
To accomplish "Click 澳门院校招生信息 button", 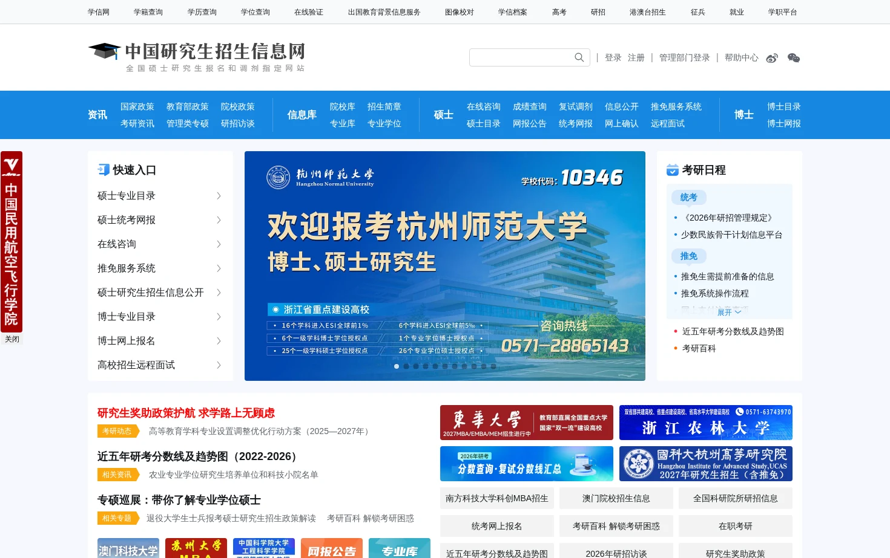I will 616,498.
